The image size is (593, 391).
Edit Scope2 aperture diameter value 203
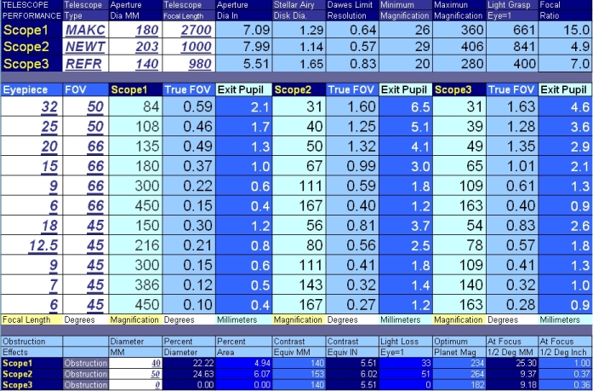[x=135, y=47]
